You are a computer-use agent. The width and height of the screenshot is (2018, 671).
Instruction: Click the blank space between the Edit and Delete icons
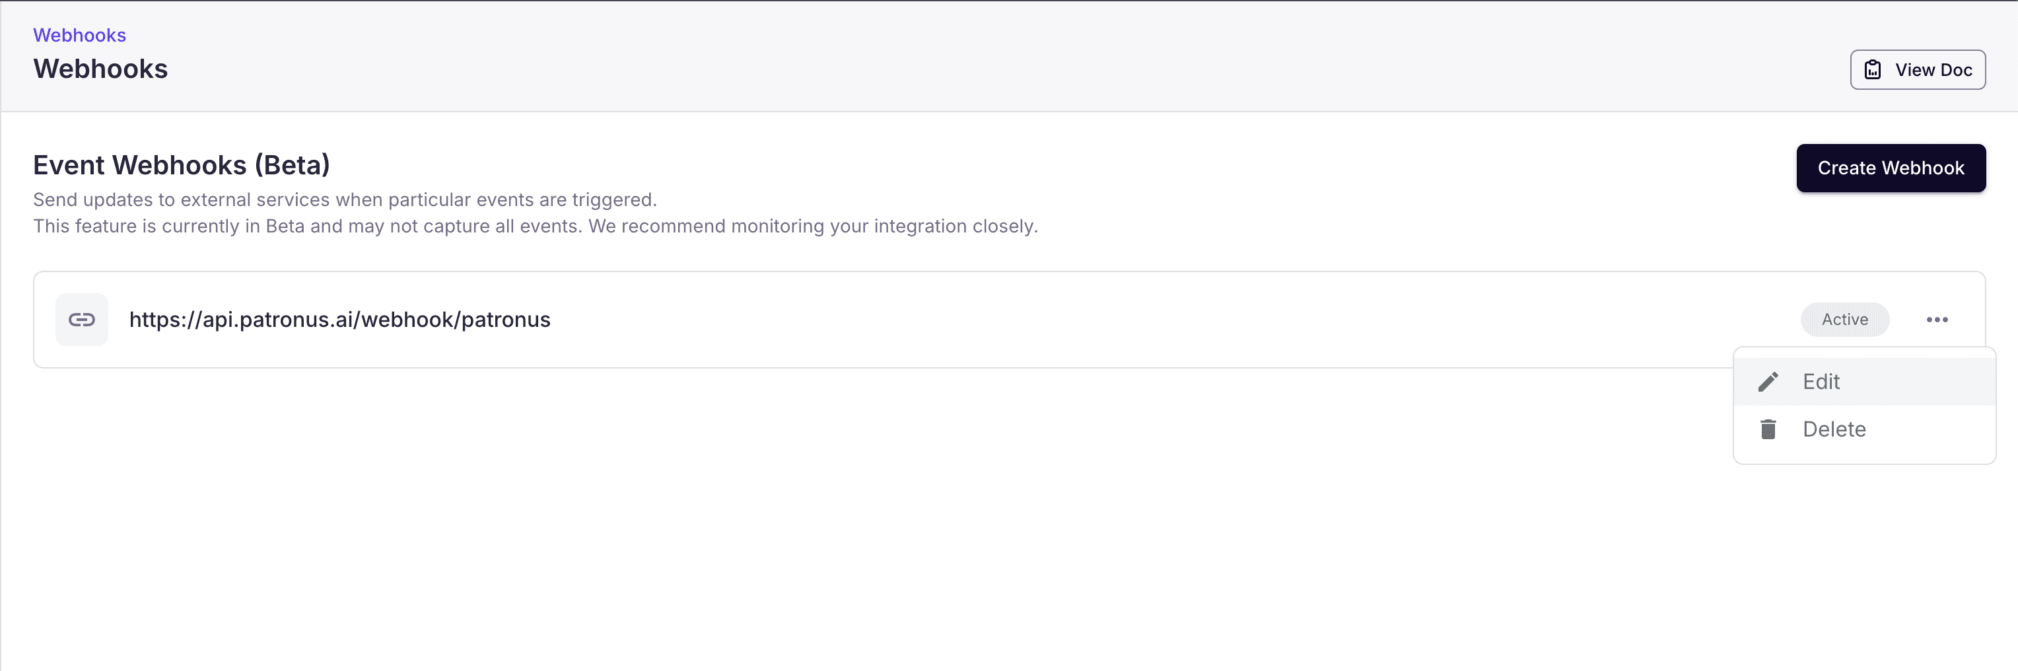click(x=1768, y=406)
